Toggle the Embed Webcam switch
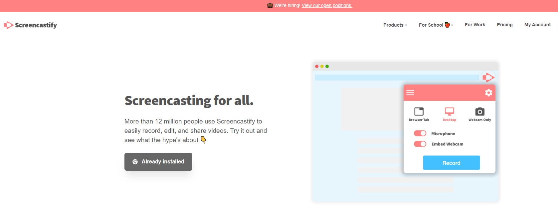Screen dimensions: 558x219 420,144
